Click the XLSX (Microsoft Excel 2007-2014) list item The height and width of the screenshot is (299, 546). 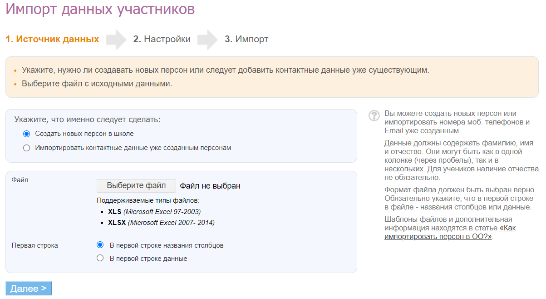pyautogui.click(x=161, y=223)
